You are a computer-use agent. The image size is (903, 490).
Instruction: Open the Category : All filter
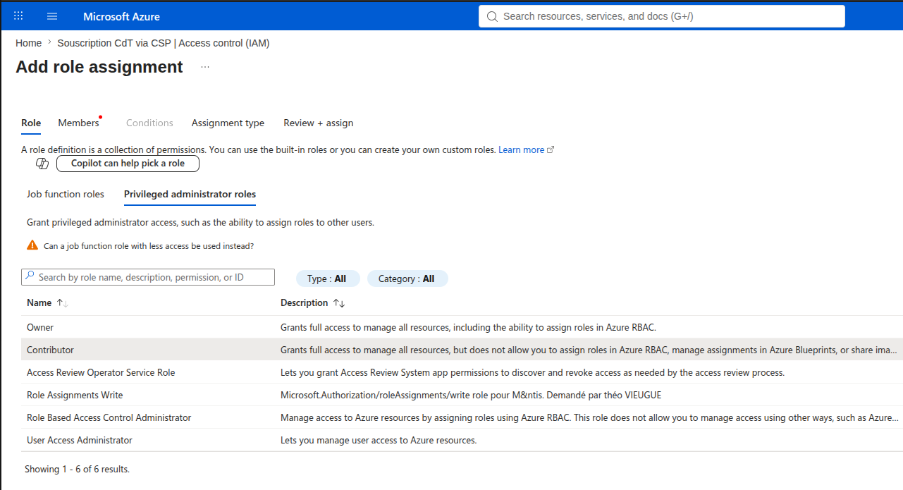point(407,278)
